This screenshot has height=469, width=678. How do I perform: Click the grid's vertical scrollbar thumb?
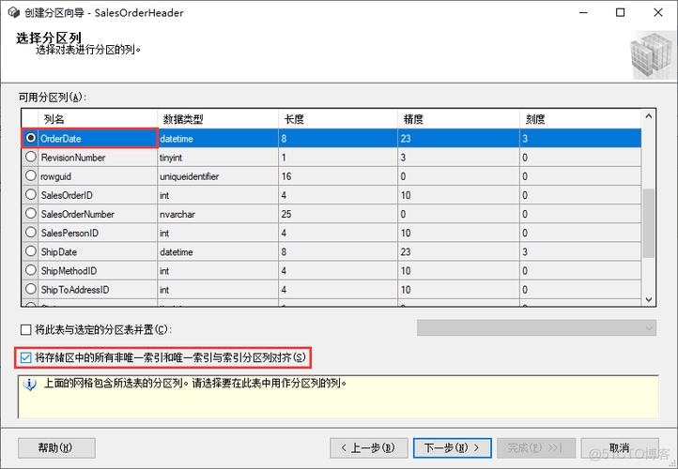tap(649, 223)
